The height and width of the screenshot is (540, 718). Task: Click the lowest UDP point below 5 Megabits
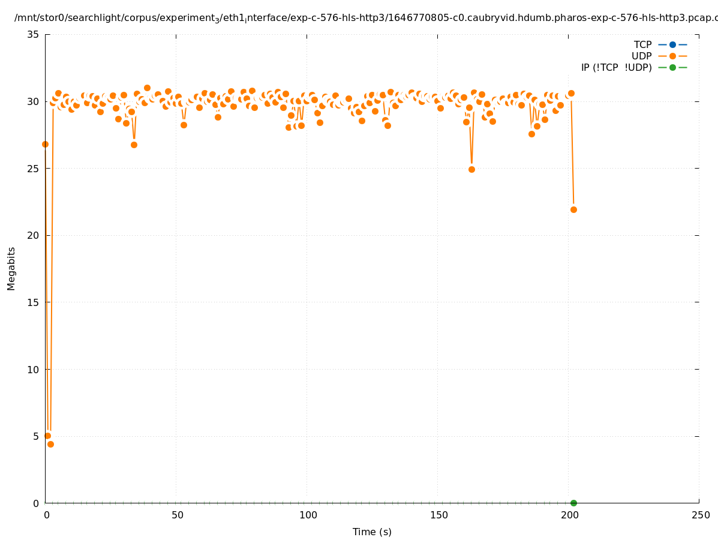coord(50,444)
